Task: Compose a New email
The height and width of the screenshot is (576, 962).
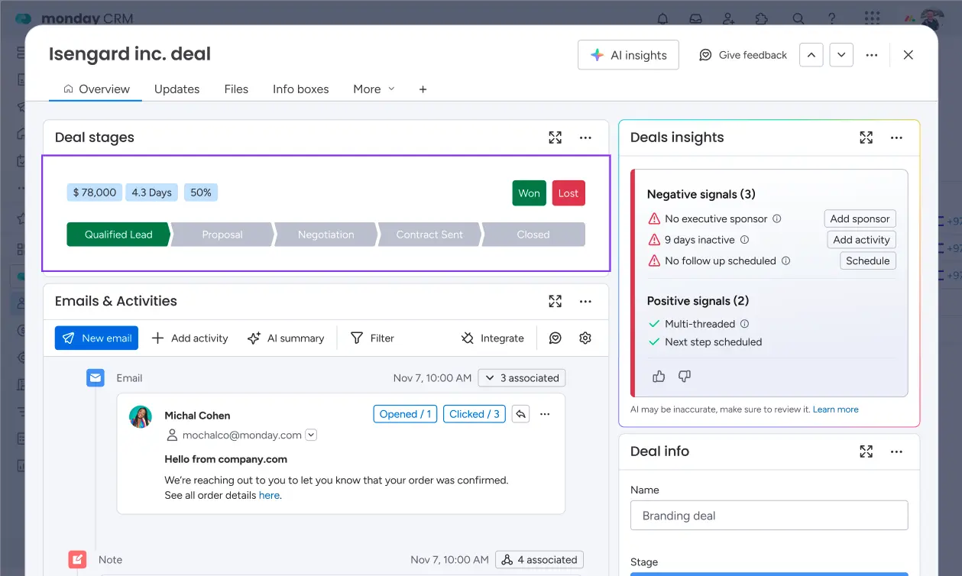Action: tap(96, 338)
